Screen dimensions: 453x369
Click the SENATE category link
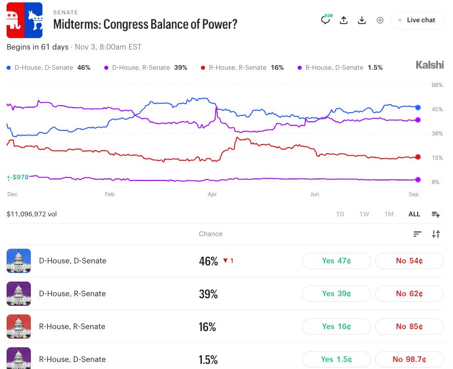click(66, 13)
